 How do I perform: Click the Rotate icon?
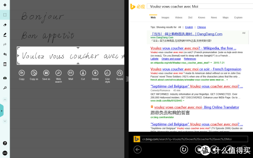pyautogui.click(x=120, y=73)
